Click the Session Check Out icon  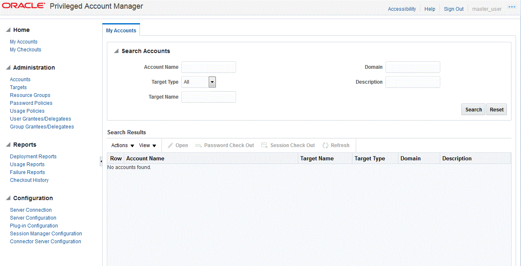264,145
